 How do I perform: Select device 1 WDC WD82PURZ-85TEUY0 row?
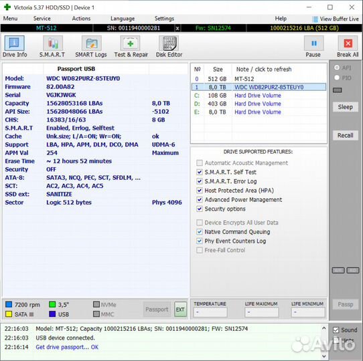(259, 87)
